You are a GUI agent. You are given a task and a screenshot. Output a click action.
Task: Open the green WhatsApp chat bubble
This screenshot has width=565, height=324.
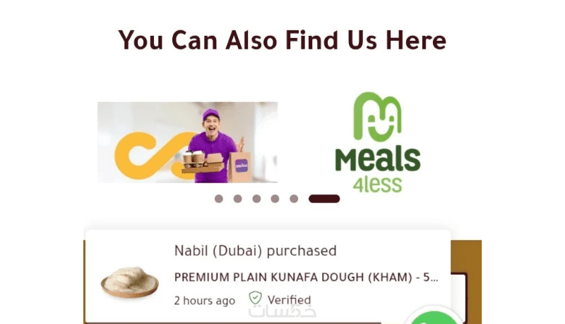[x=434, y=317]
